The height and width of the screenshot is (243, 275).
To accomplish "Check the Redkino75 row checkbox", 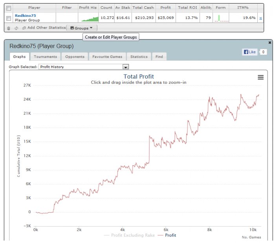I will 8,18.
